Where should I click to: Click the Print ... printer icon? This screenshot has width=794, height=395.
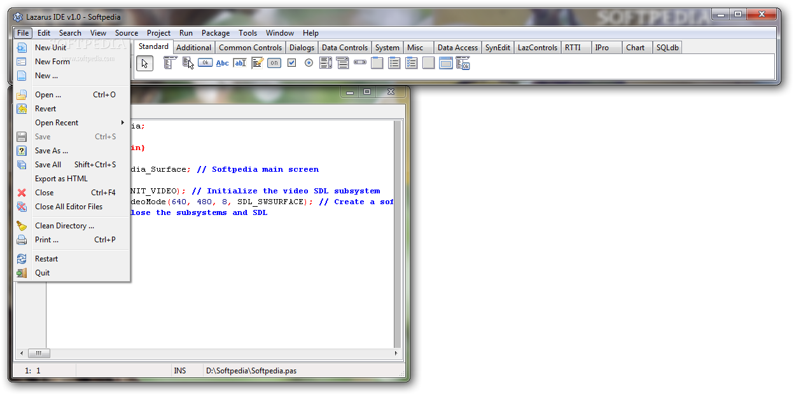pyautogui.click(x=22, y=240)
